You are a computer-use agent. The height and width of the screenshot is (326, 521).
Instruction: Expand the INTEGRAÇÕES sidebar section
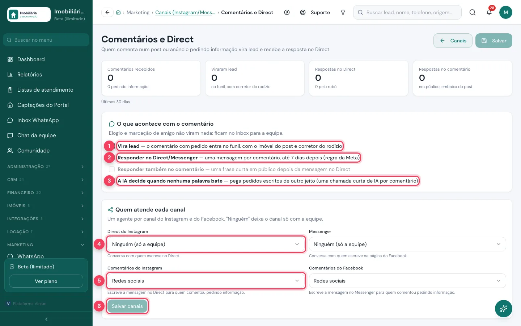click(46, 219)
